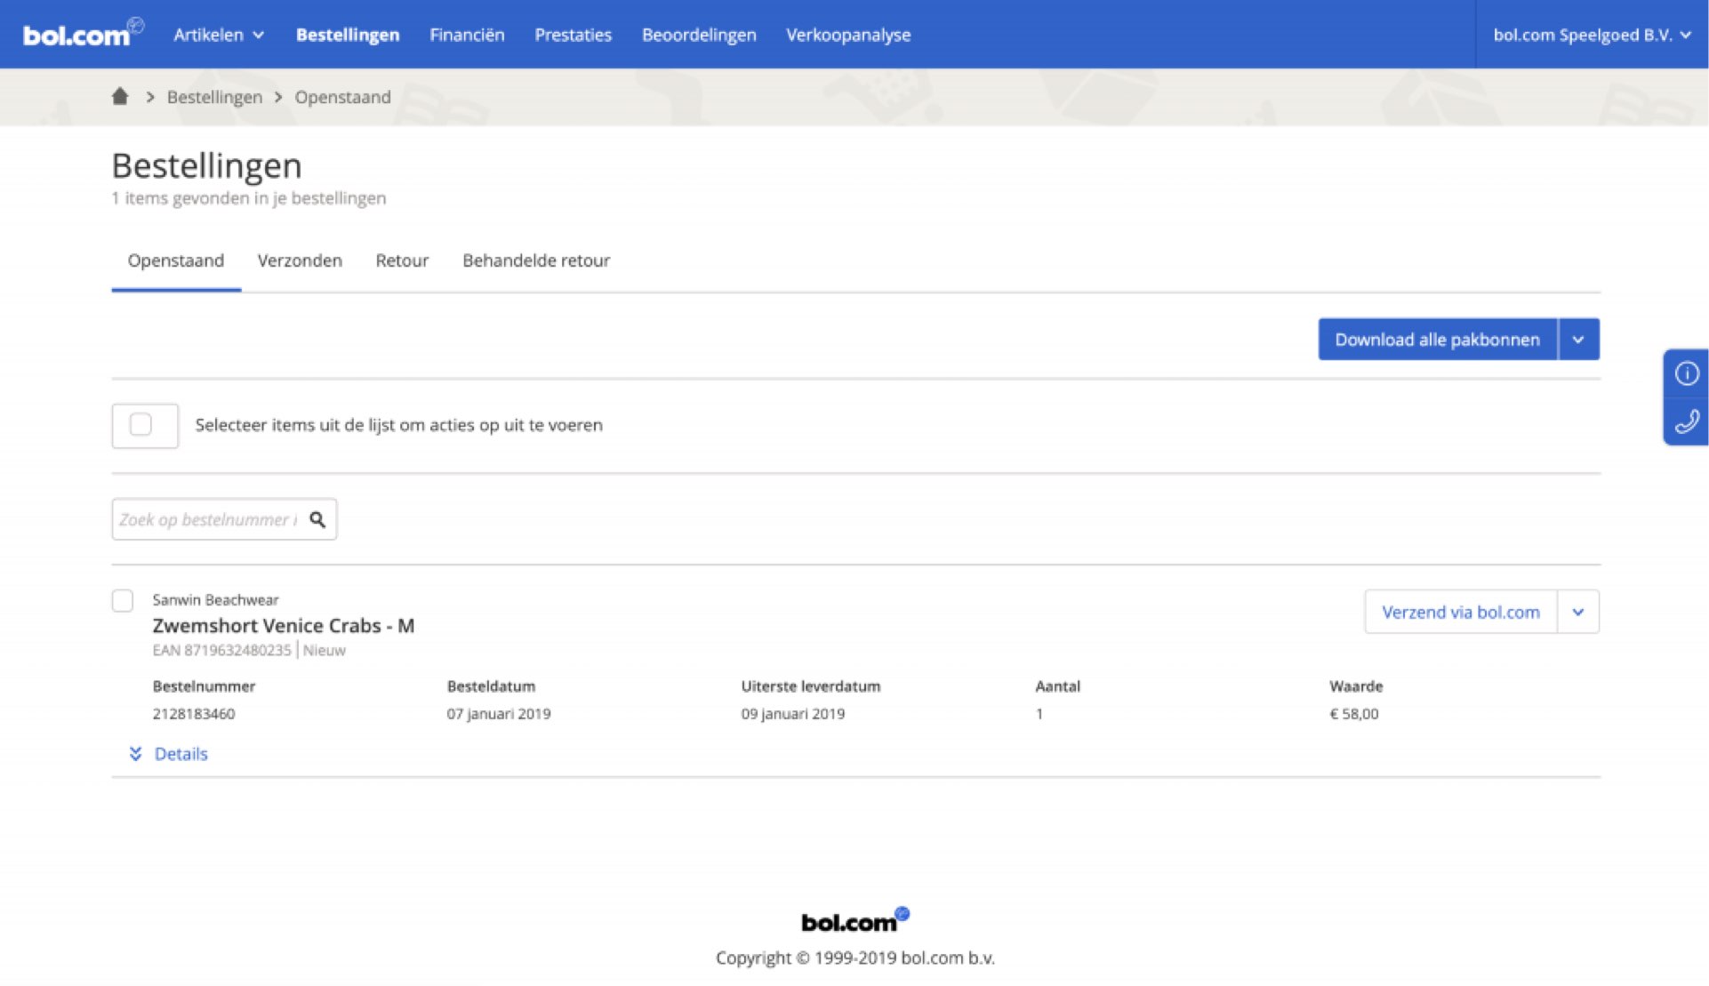Click Download alle pakbonnen button

pos(1437,340)
